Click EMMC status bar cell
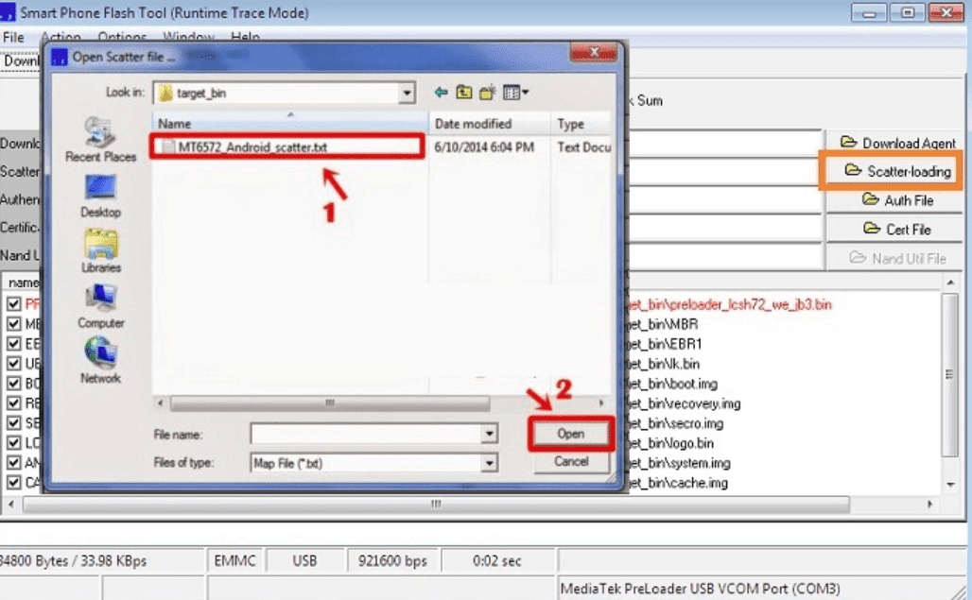 234,561
